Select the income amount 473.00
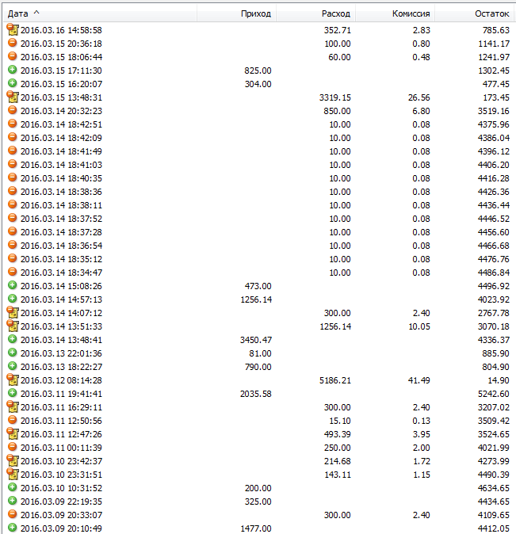516x534 pixels. 258,287
